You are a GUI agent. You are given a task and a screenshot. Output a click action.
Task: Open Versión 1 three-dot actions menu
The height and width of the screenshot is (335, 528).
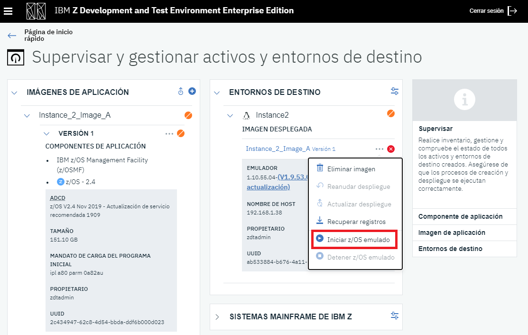(x=169, y=134)
